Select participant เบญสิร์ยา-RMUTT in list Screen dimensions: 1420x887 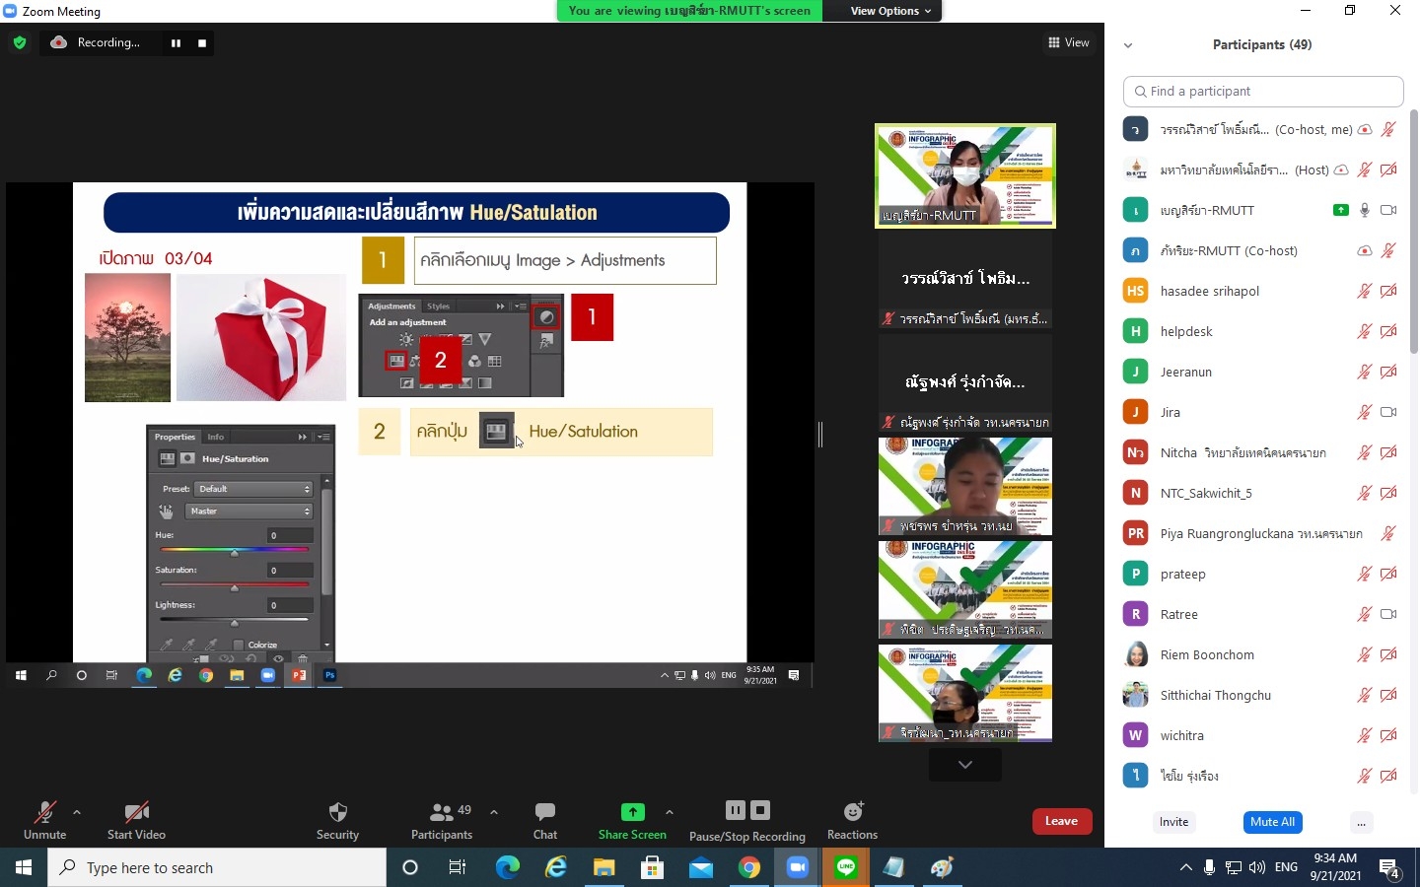pos(1262,210)
